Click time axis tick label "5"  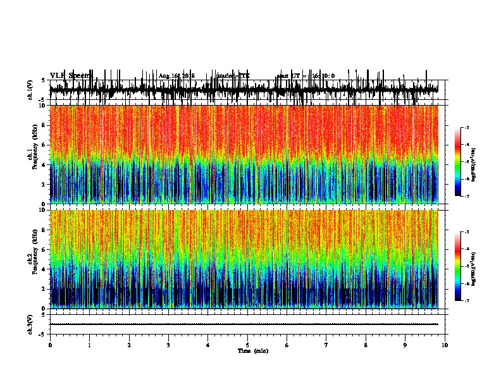coord(247,345)
